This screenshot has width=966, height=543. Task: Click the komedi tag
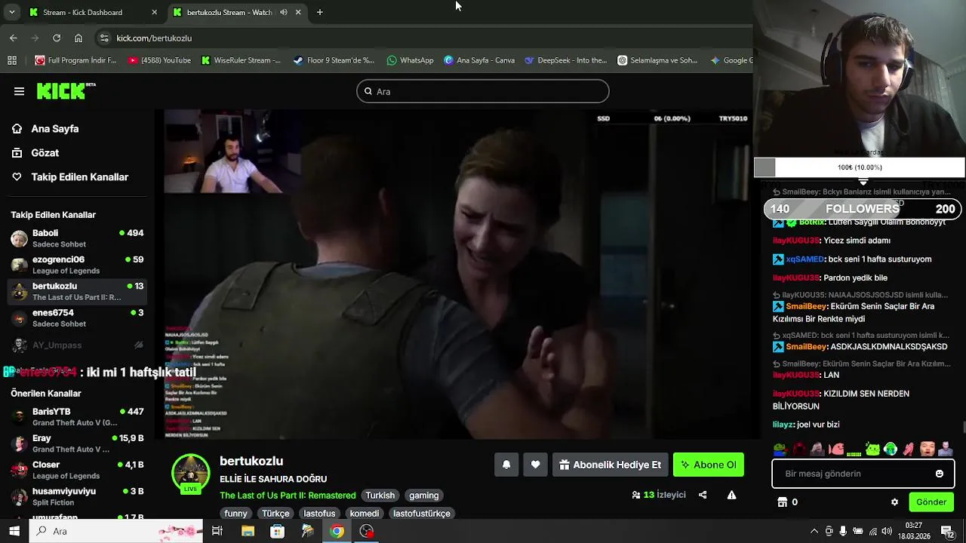coord(365,514)
